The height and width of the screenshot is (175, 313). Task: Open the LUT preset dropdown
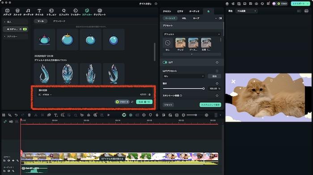(183, 76)
